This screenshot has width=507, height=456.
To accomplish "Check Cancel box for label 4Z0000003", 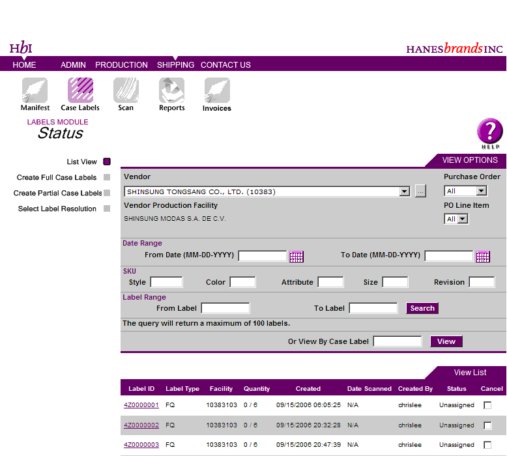I will 487,445.
